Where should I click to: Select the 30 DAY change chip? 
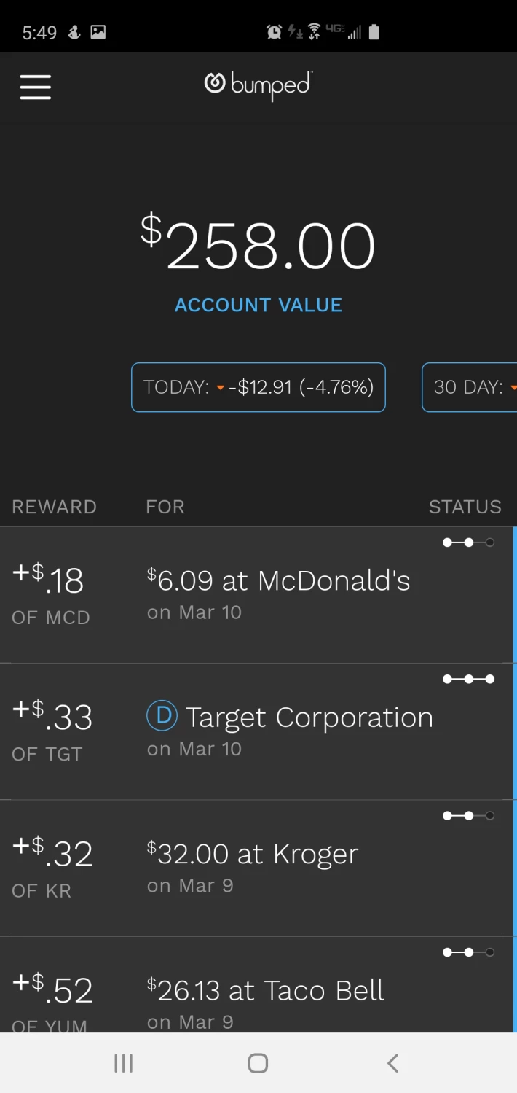(x=470, y=387)
